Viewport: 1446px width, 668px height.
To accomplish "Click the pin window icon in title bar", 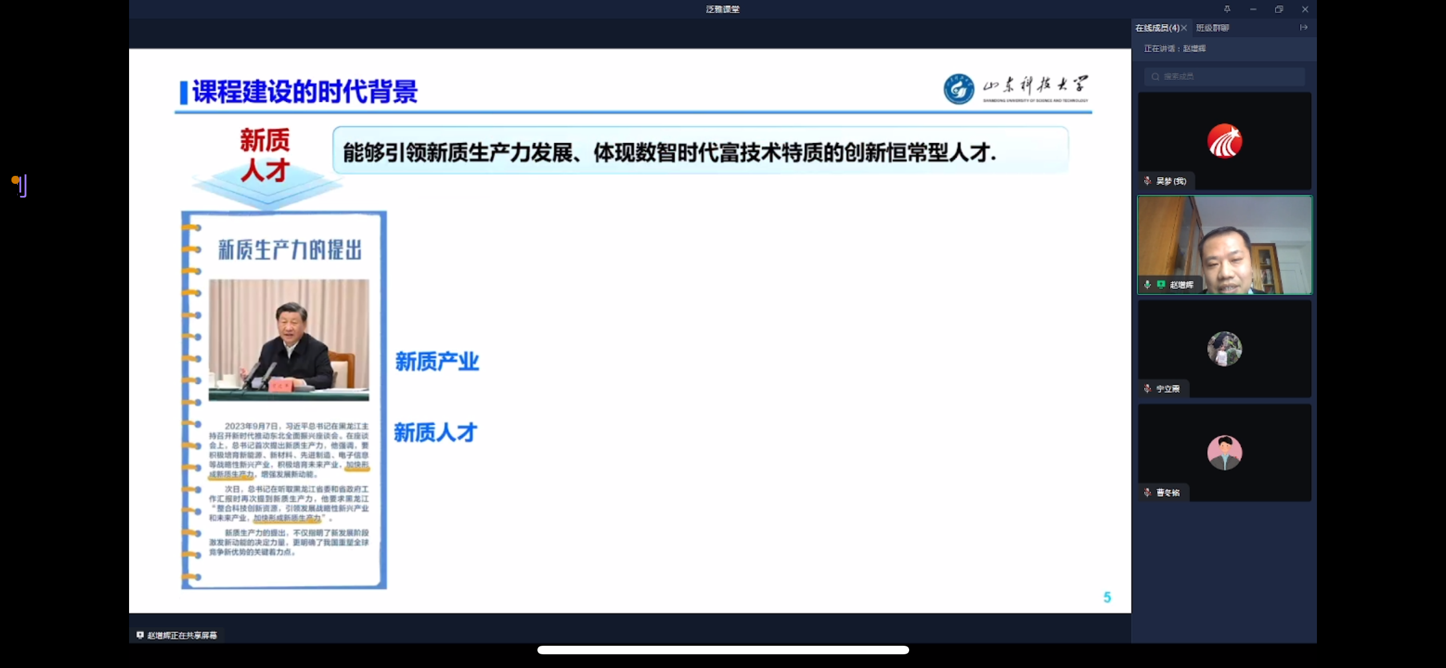I will 1227,9.
